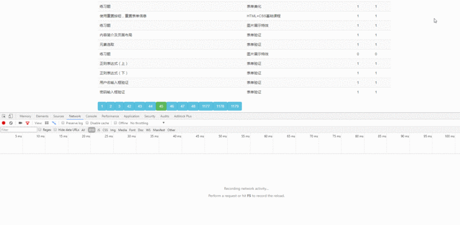This screenshot has height=225, width=460.
Task: Filter requests by Manifest type
Action: coord(159,130)
